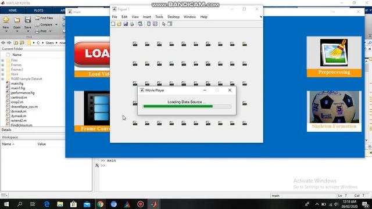Click the MATLAB icon in the taskbar
This screenshot has height=209, width=372.
point(153,204)
